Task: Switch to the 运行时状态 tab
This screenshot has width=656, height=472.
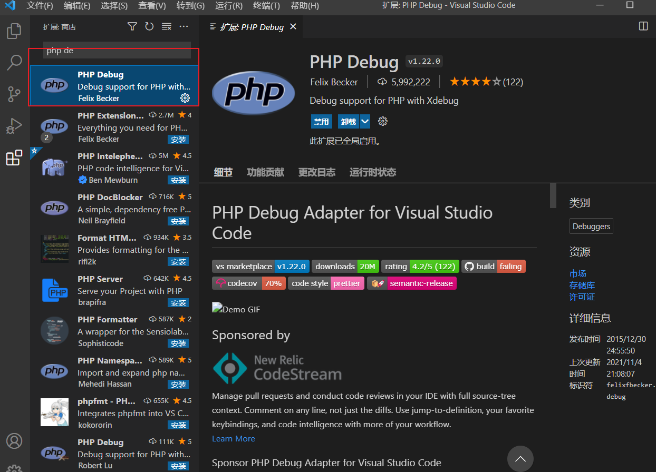Action: click(x=372, y=172)
